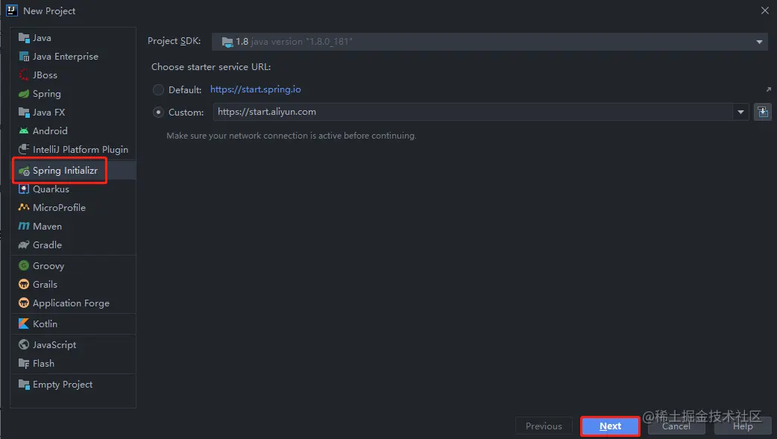Viewport: 777px width, 439px height.
Task: Choose JBoss in project list
Action: (45, 75)
